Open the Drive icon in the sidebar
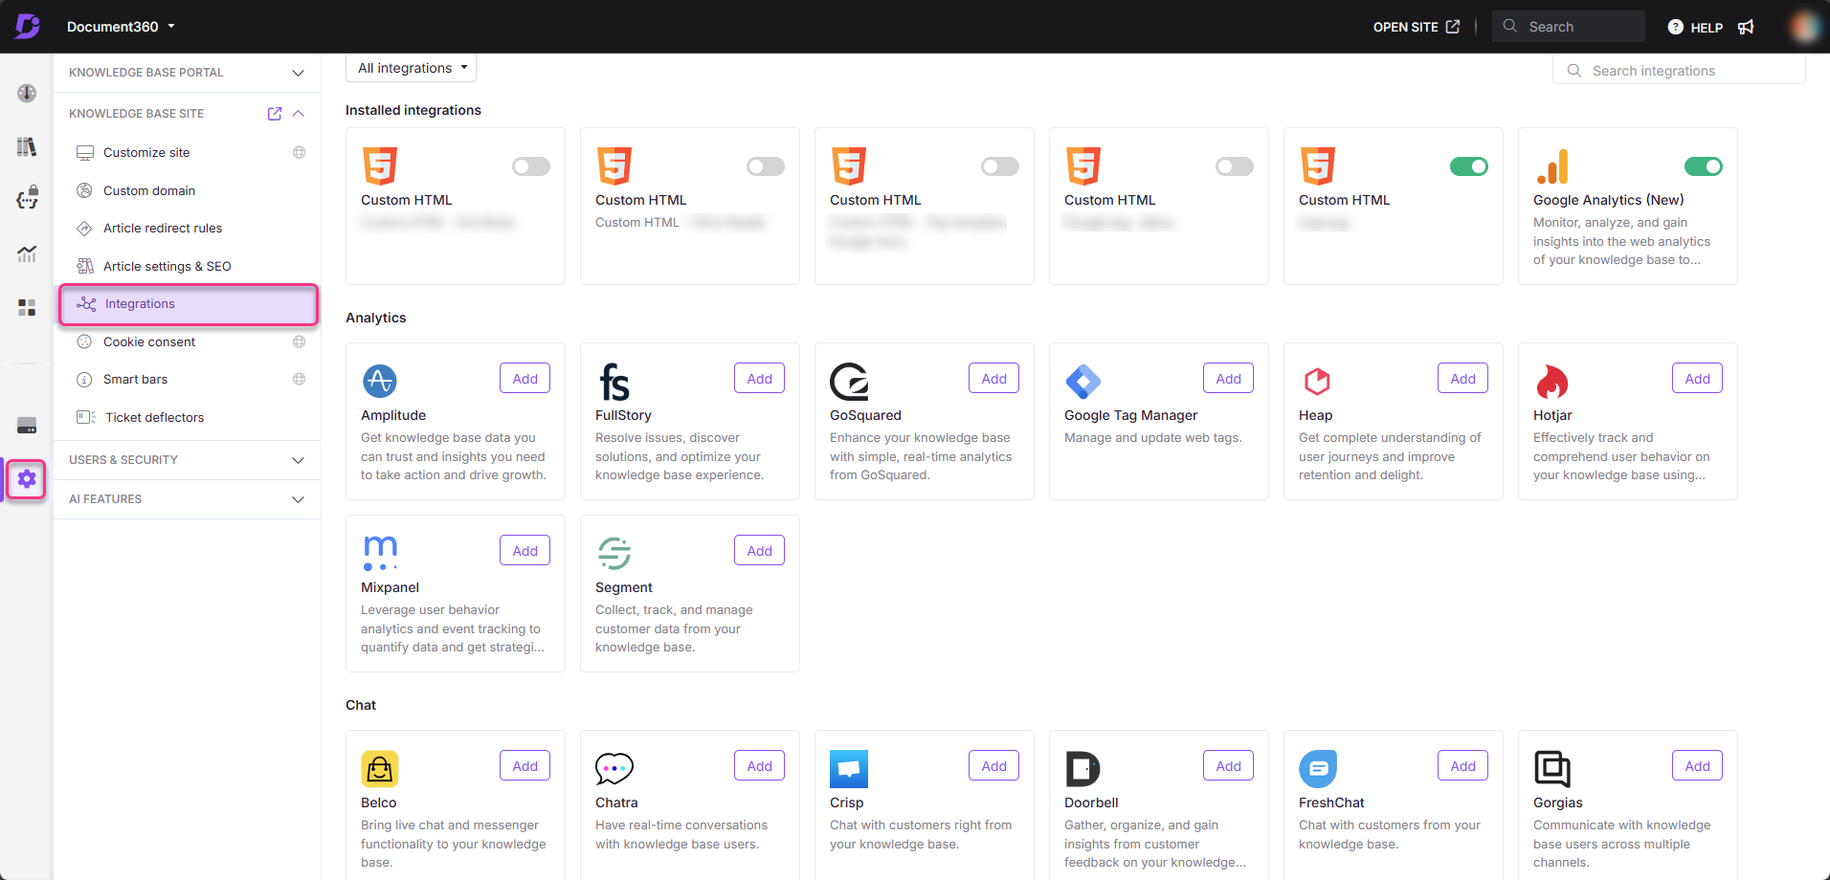 coord(26,425)
